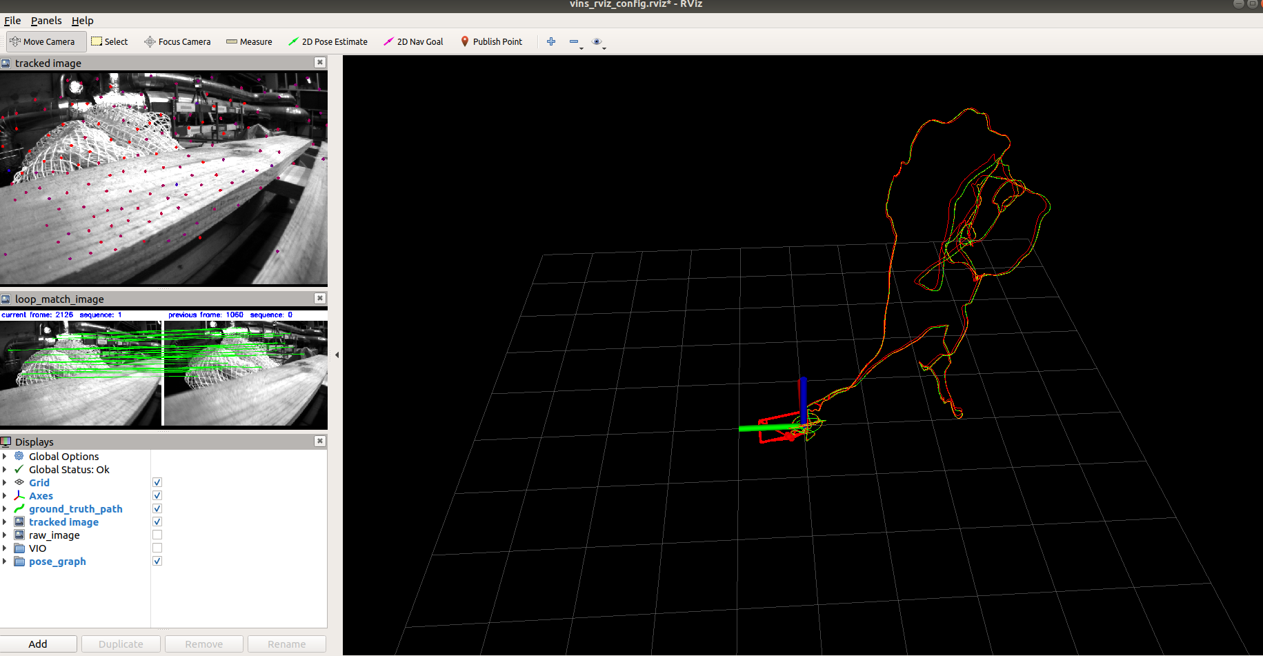Viewport: 1263px width, 656px height.
Task: Enable the VIO group checkbox
Action: pyautogui.click(x=157, y=548)
